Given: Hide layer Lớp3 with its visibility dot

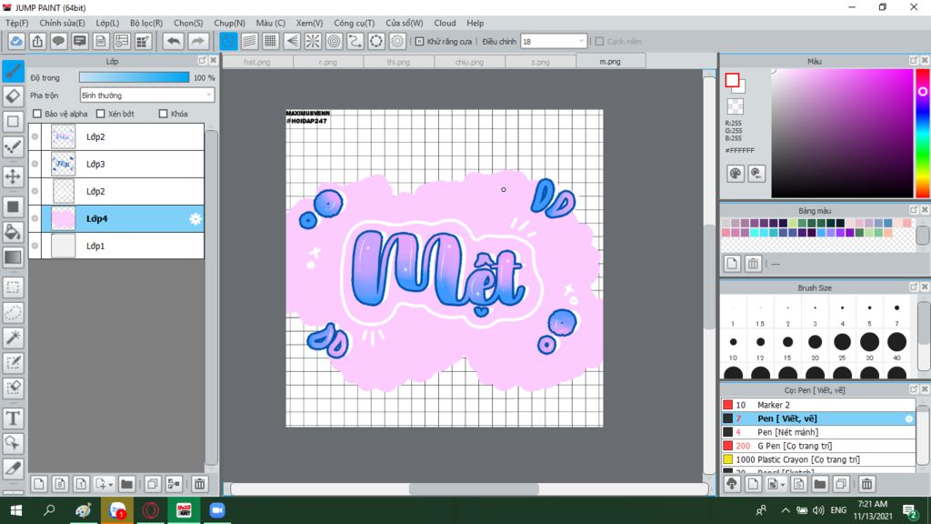Looking at the screenshot, I should click(35, 164).
